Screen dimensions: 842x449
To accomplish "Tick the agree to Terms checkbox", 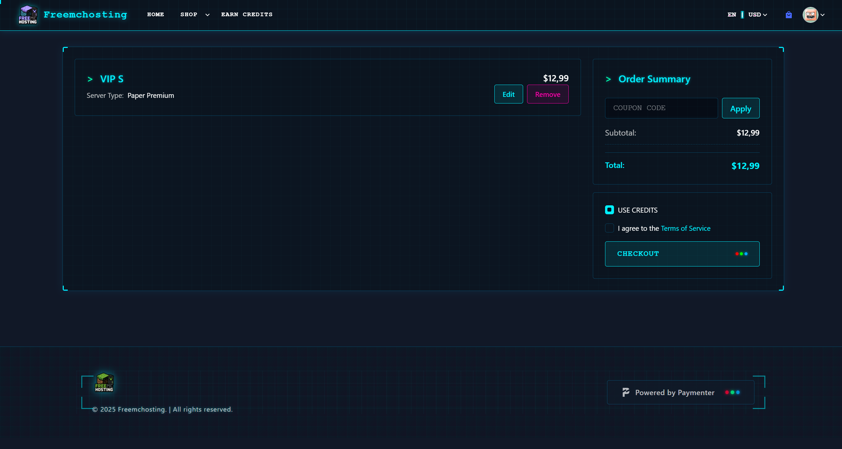I will pyautogui.click(x=609, y=228).
